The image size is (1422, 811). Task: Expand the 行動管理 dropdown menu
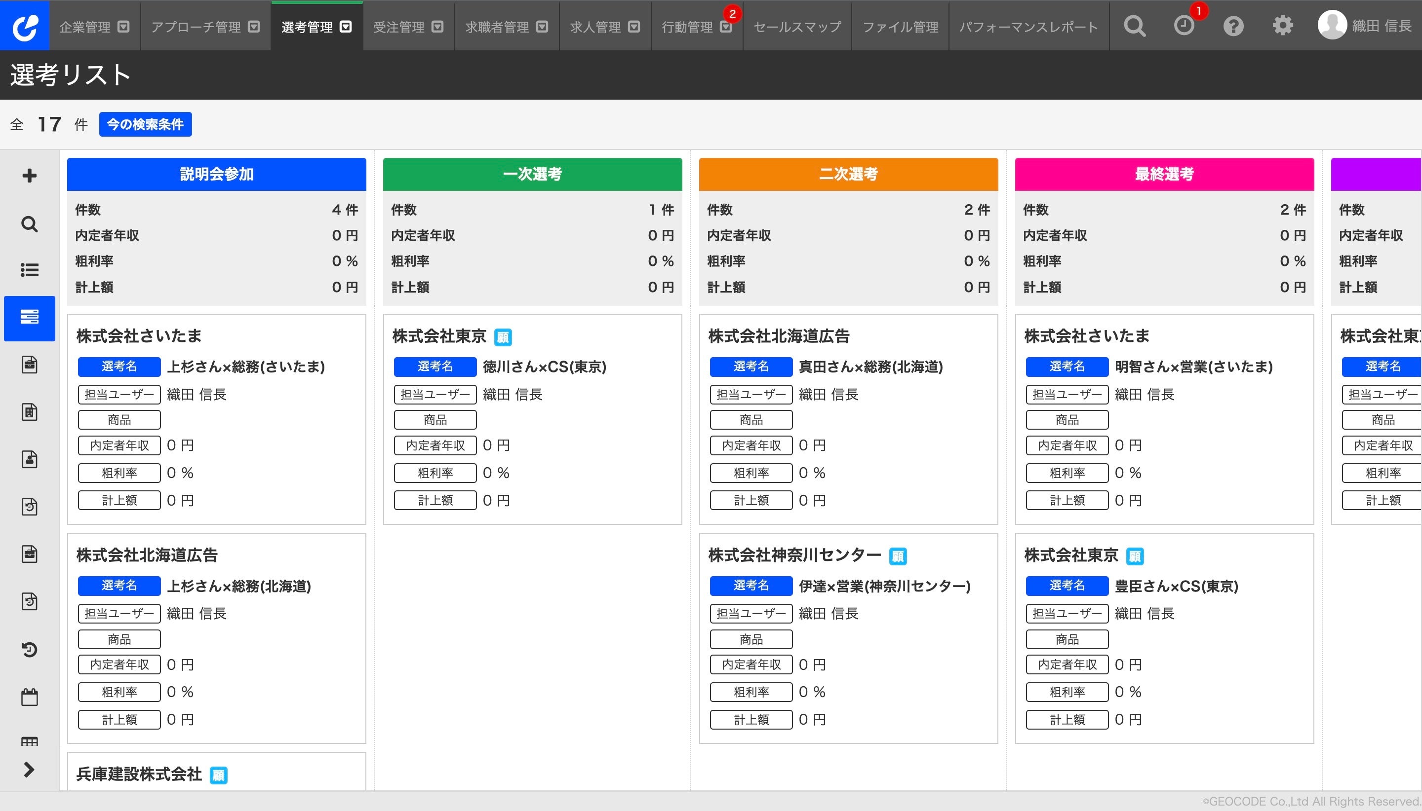[x=725, y=27]
